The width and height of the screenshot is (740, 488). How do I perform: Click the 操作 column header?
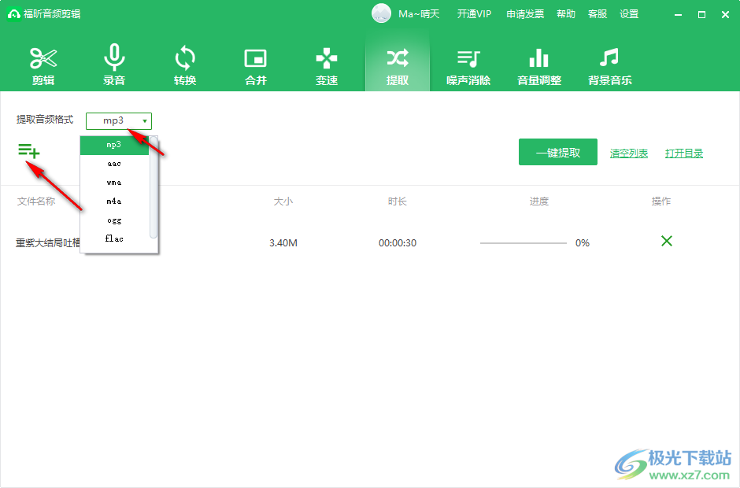point(661,201)
